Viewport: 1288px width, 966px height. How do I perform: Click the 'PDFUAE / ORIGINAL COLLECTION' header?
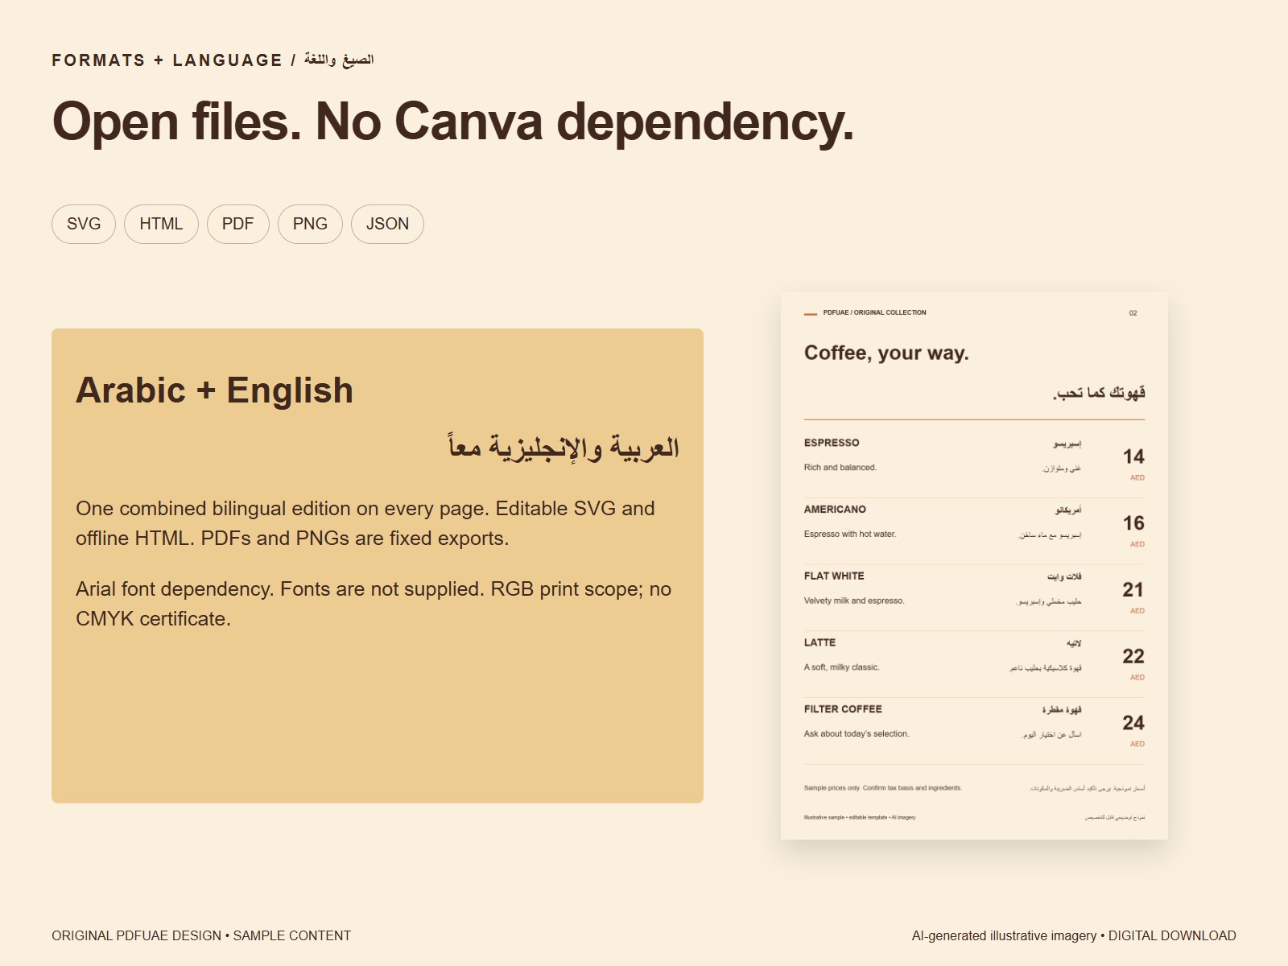874,312
